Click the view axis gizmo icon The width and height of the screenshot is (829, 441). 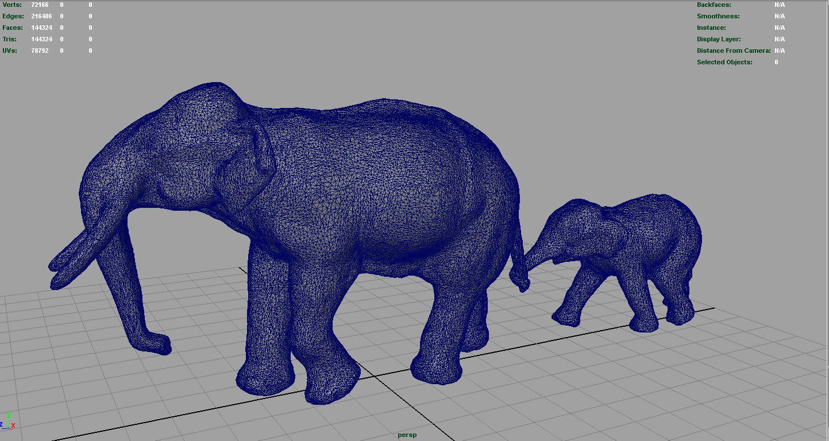tap(7, 421)
